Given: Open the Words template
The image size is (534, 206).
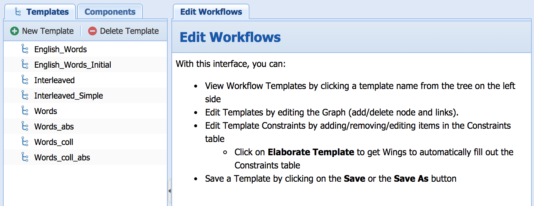Looking at the screenshot, I should 46,111.
